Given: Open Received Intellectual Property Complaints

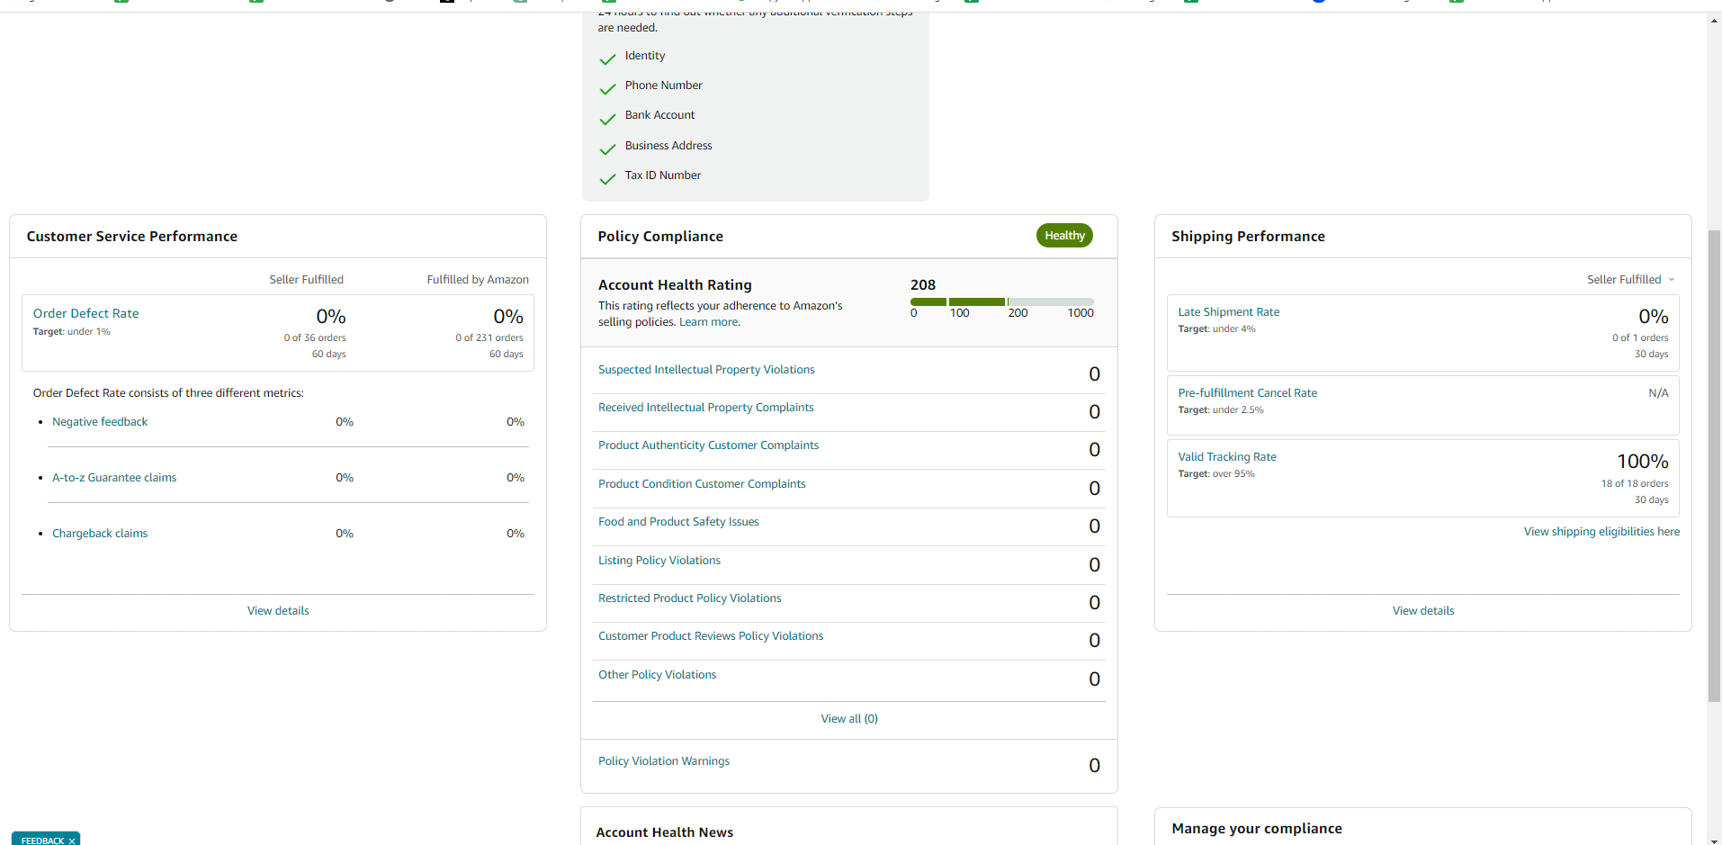Looking at the screenshot, I should [706, 408].
